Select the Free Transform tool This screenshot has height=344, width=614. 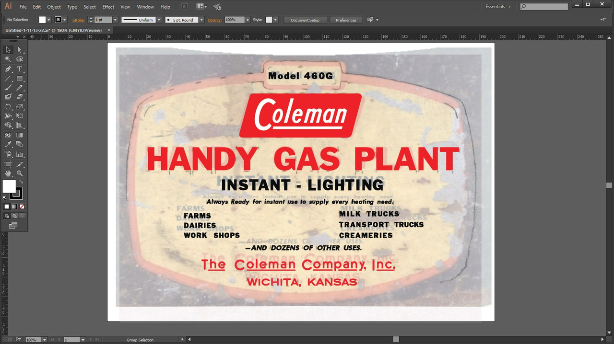pos(20,116)
